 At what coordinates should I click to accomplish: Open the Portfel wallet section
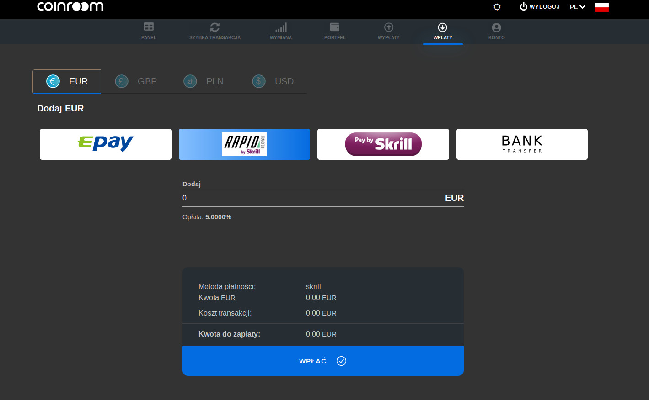click(335, 32)
